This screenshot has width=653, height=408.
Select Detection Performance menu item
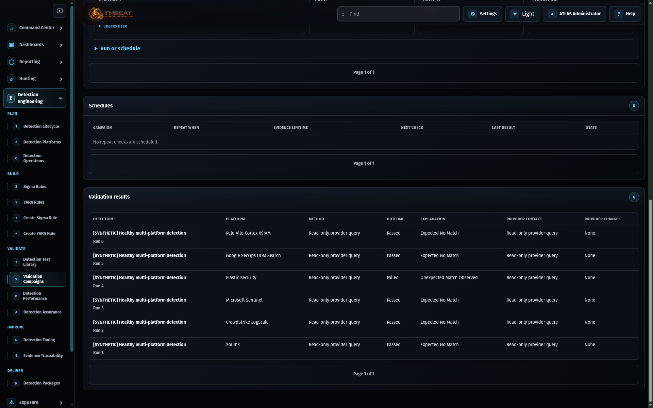point(35,296)
